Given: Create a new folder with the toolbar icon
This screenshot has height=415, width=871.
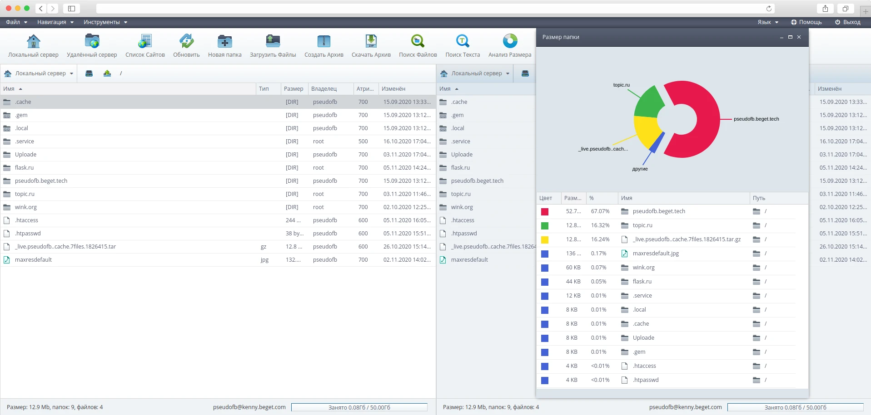Looking at the screenshot, I should click(224, 41).
